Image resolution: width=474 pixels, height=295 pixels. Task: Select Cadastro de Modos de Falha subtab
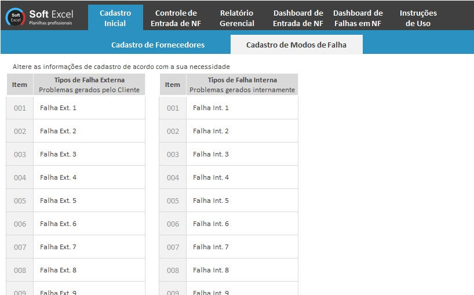tap(296, 45)
